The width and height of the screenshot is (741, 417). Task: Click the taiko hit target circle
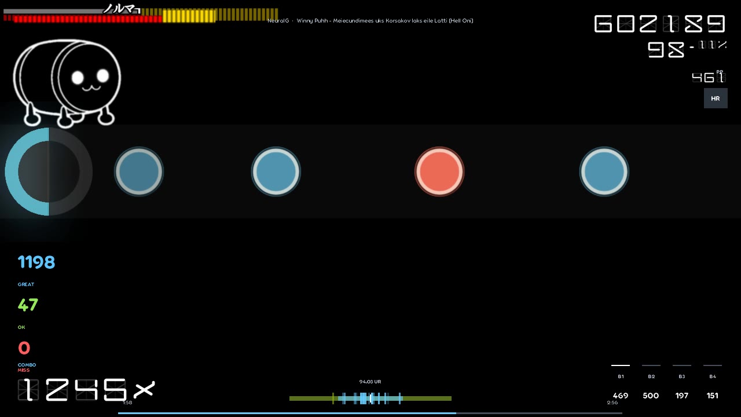point(49,171)
